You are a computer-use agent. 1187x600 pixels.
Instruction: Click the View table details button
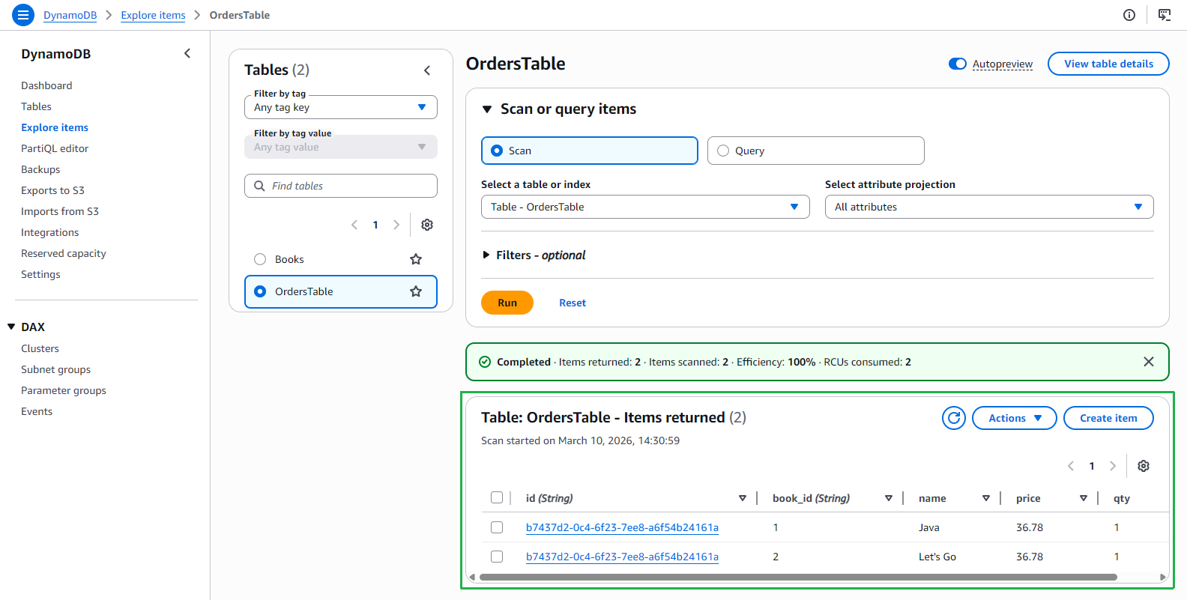pos(1108,64)
